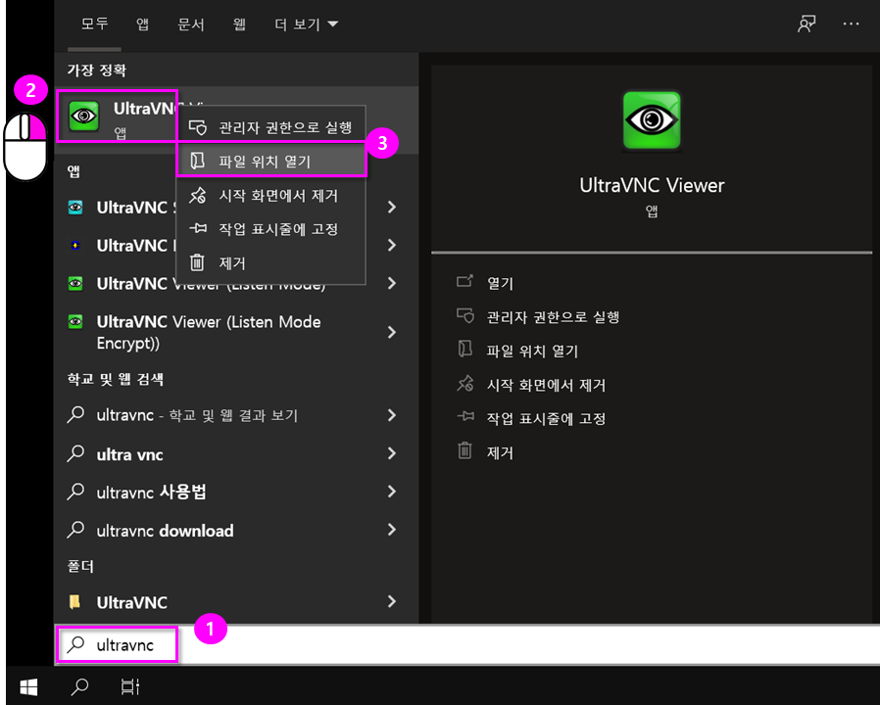
Task: Click the taskbar pin icon in right pane
Action: (465, 416)
